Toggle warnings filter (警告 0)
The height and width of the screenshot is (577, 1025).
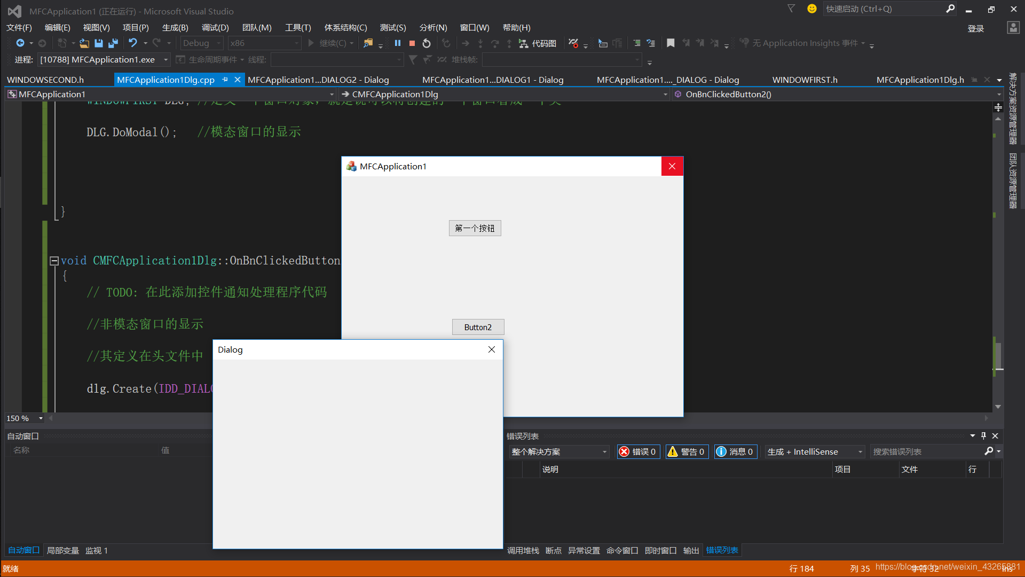[x=687, y=451]
